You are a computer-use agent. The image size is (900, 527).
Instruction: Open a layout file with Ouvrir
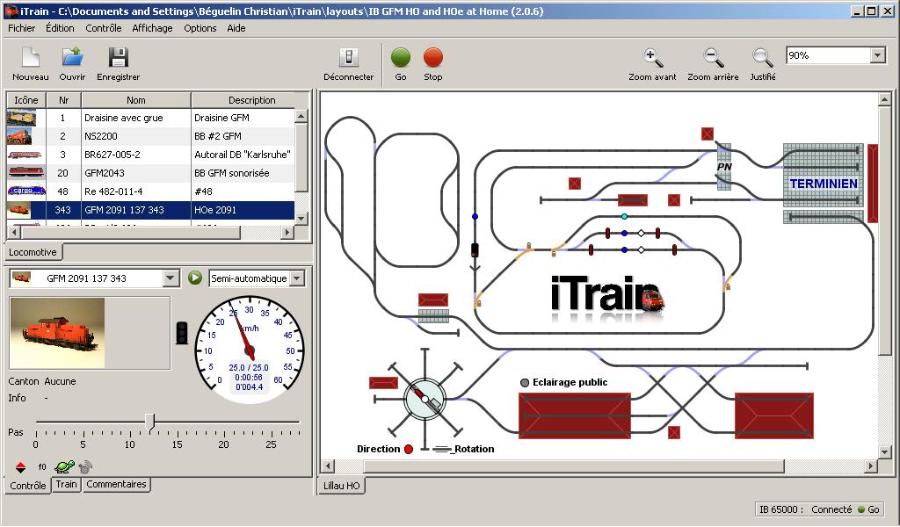click(72, 63)
